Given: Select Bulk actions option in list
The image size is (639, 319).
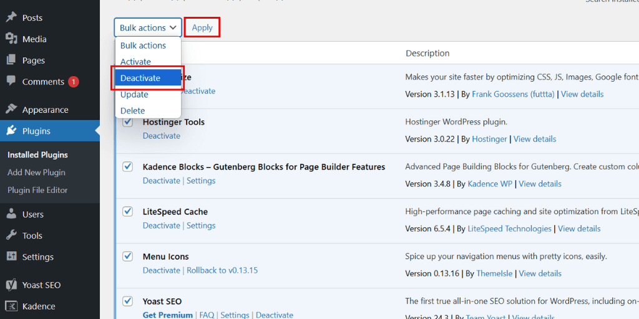Looking at the screenshot, I should click(x=148, y=45).
